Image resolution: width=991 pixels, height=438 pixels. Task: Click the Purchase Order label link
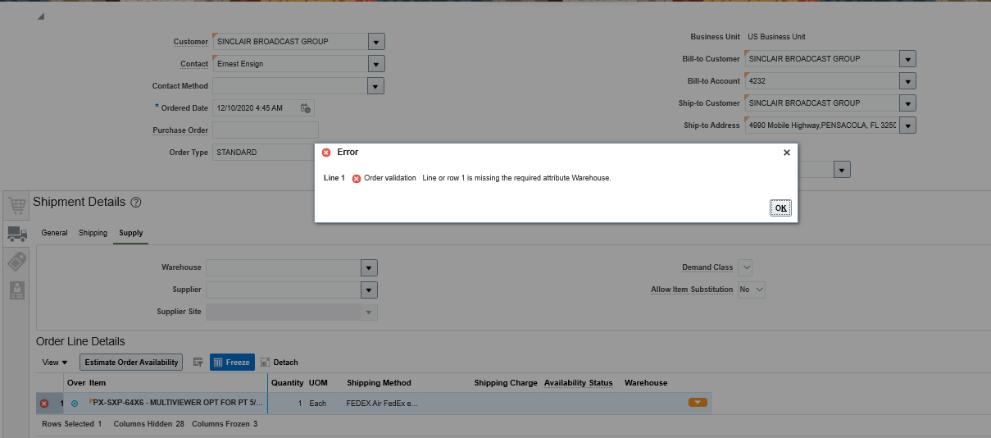click(x=180, y=130)
